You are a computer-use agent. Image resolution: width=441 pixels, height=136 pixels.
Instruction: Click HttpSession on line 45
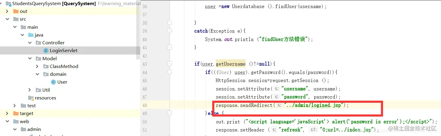(x=231, y=81)
